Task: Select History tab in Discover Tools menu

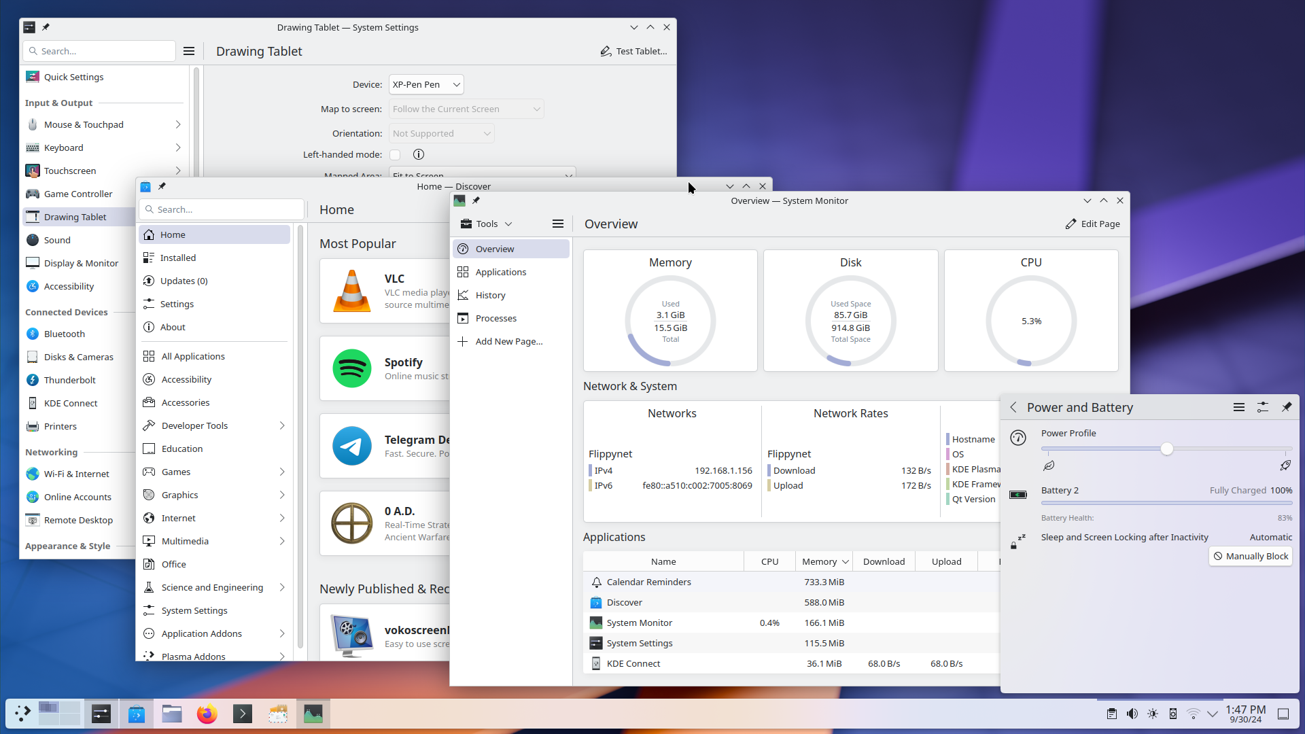Action: (490, 295)
